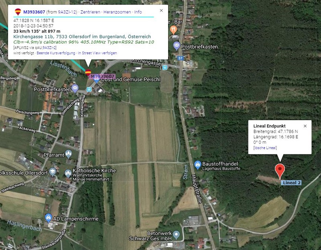Screen dimensions: 321x250
Task: Click the Postbriefkasten mail icon near Steinbachweg
Action: pyautogui.click(x=75, y=88)
